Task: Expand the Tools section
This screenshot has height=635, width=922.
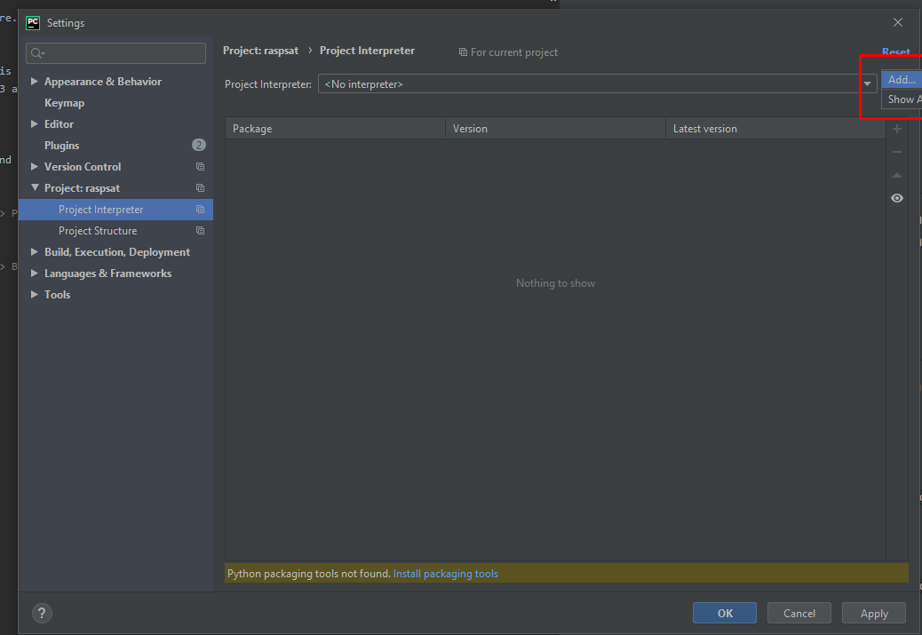Action: [x=34, y=294]
